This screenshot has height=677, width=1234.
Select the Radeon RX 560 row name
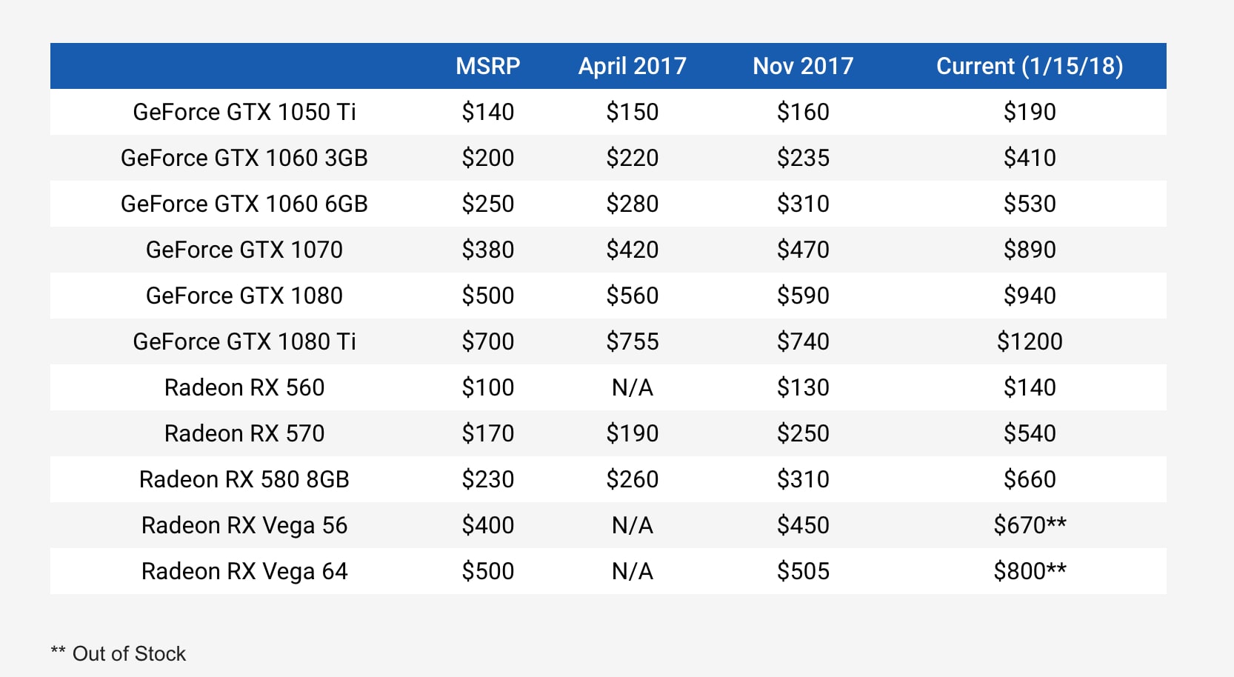click(x=244, y=387)
